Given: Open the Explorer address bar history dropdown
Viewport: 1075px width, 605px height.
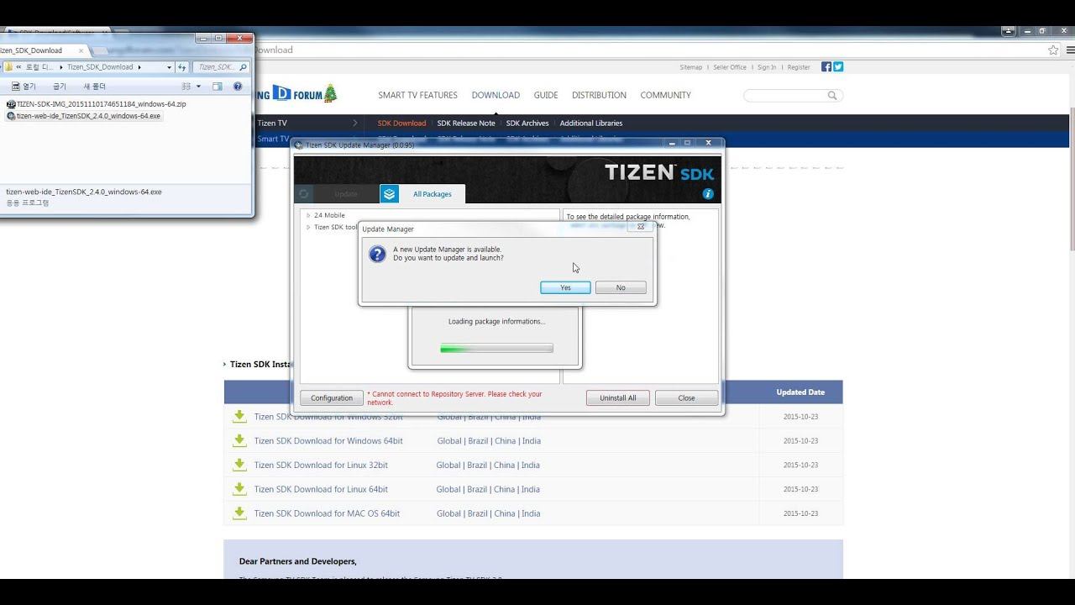Looking at the screenshot, I should pyautogui.click(x=169, y=67).
